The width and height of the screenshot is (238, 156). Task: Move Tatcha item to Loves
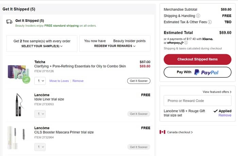pos(59,81)
